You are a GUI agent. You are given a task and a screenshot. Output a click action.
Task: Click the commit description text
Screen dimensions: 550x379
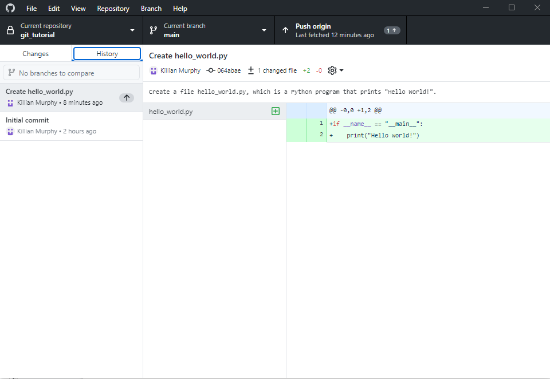(x=292, y=92)
